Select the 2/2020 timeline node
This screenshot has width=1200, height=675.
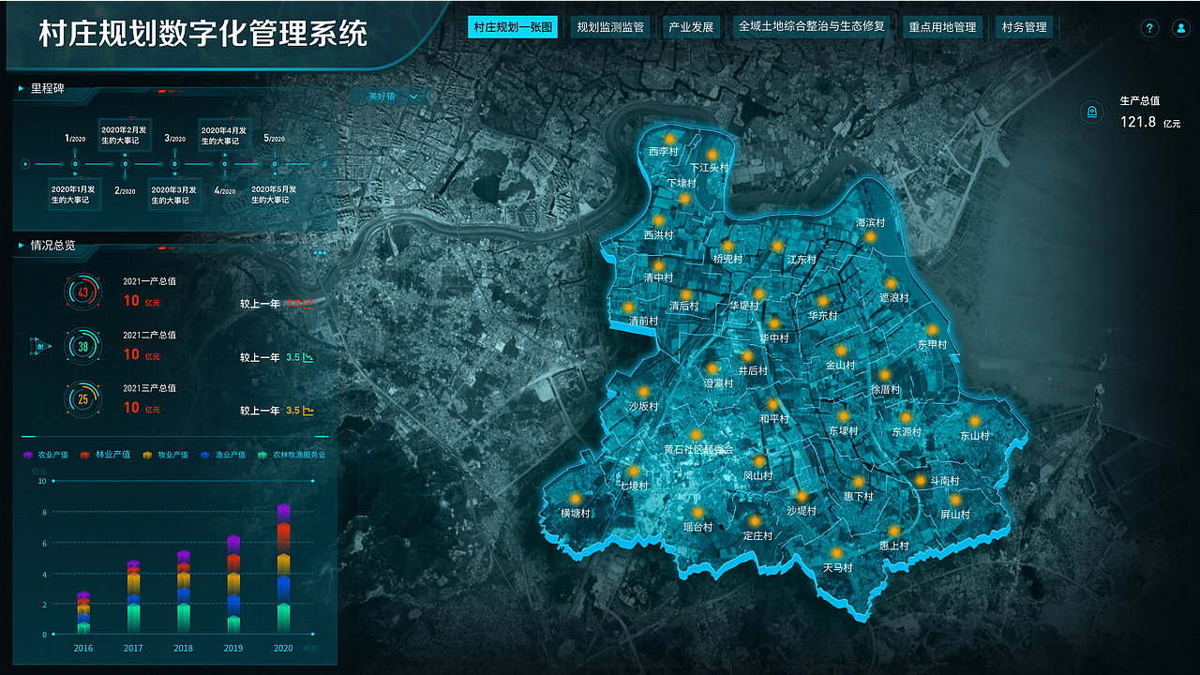click(125, 164)
